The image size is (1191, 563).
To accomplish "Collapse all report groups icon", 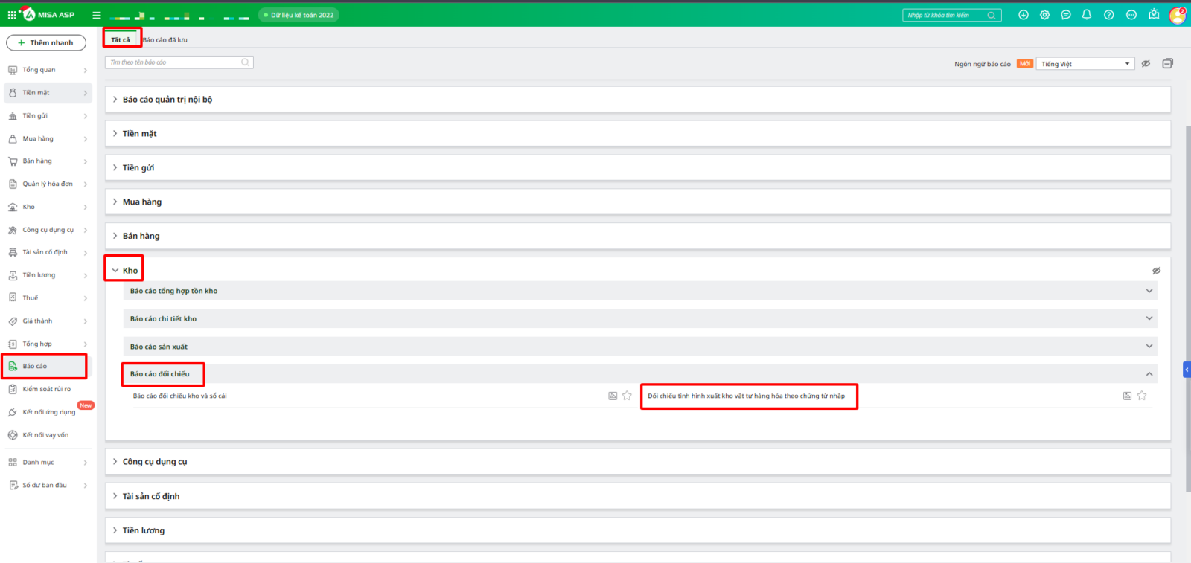I will click(1167, 64).
